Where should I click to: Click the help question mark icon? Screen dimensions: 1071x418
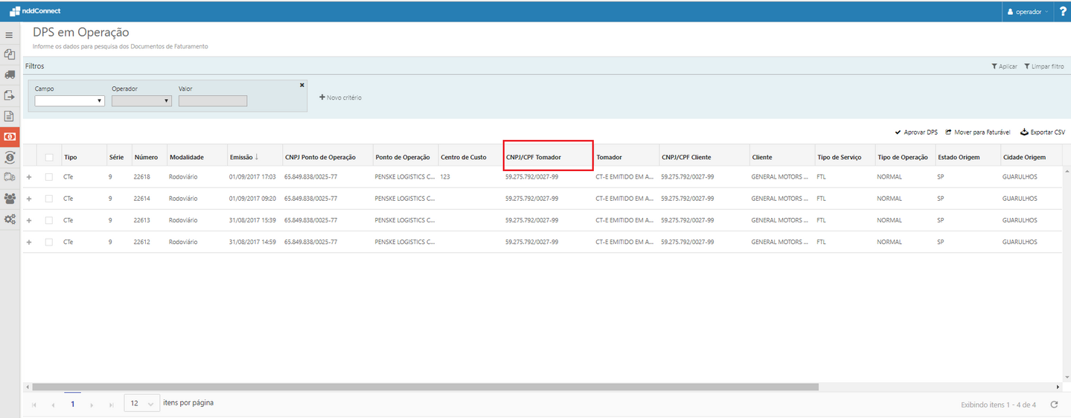coord(1062,11)
